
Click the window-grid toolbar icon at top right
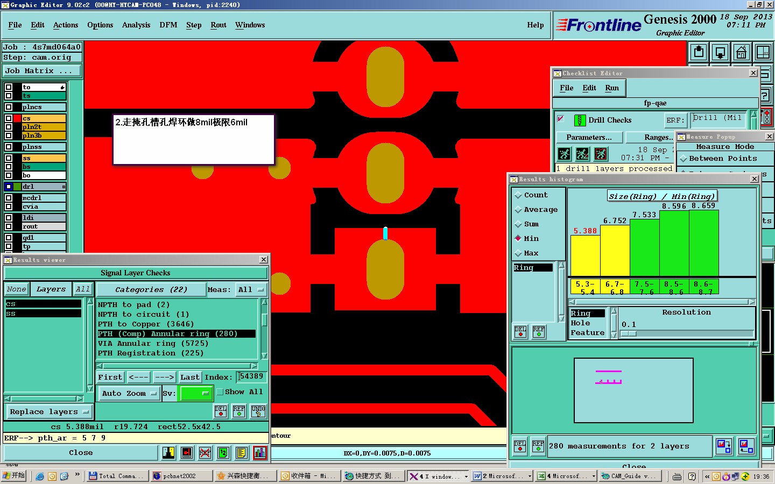[x=763, y=52]
